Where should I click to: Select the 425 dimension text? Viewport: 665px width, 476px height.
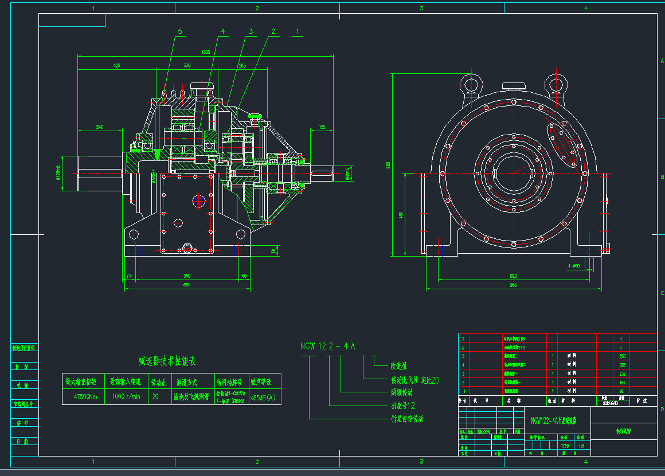117,66
